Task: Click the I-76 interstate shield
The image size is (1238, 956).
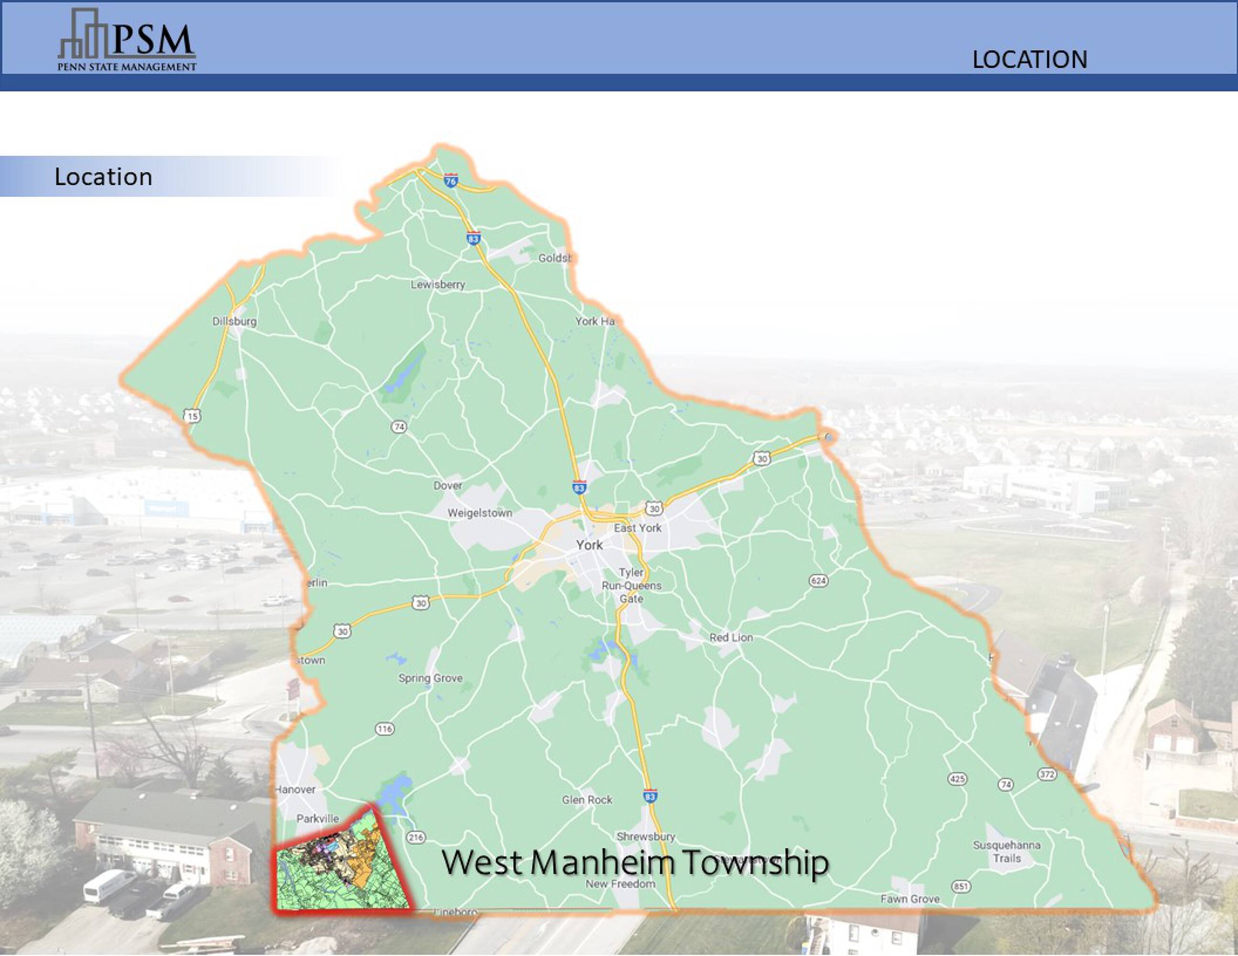Action: pos(451,181)
